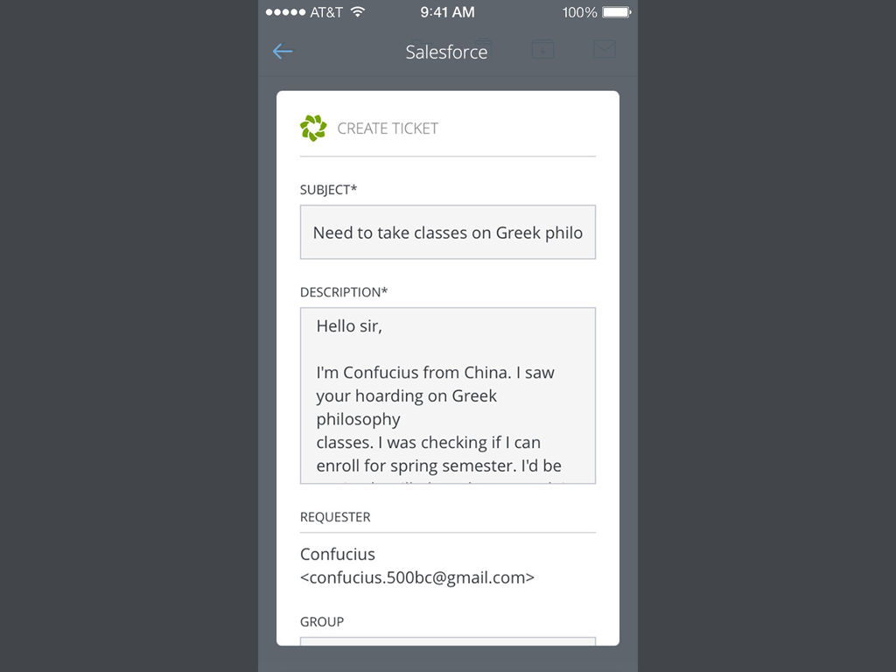Click the SUBJECT field label
Screen dimensions: 896x672
pos(328,190)
